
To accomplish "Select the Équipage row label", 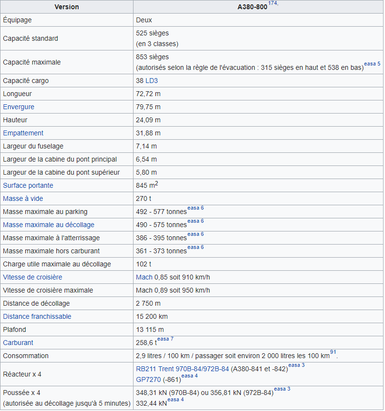I will (17, 20).
